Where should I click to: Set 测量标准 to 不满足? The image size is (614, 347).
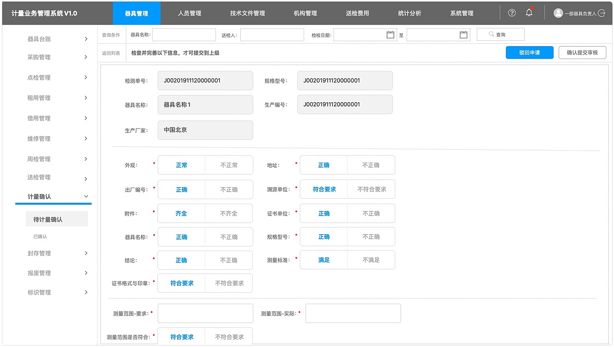point(371,260)
